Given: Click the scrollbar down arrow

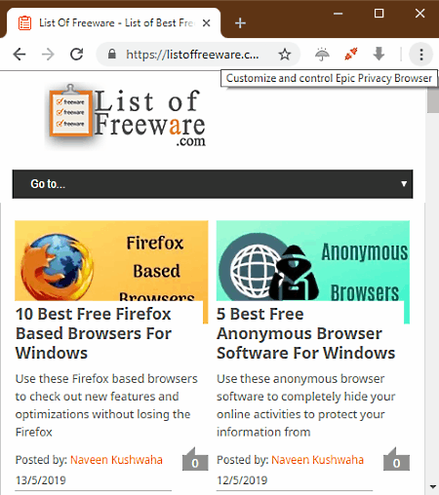Looking at the screenshot, I should pyautogui.click(x=432, y=486).
